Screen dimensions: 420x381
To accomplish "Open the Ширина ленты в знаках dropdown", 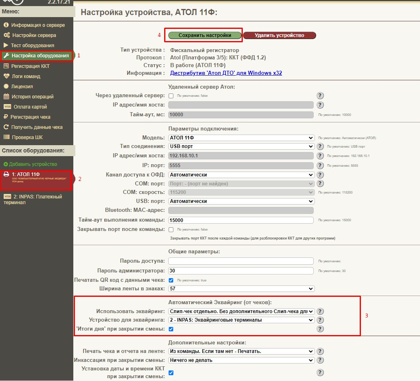I will point(241,289).
